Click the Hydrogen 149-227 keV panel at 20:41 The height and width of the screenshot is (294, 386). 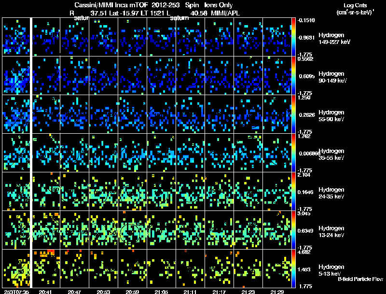point(46,37)
